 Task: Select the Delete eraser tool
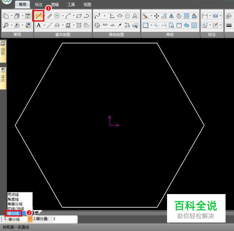[145, 16]
